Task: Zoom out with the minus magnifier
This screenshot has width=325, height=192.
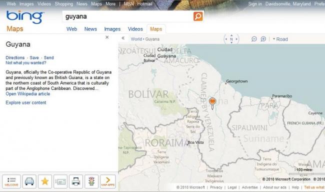Action: point(254,39)
